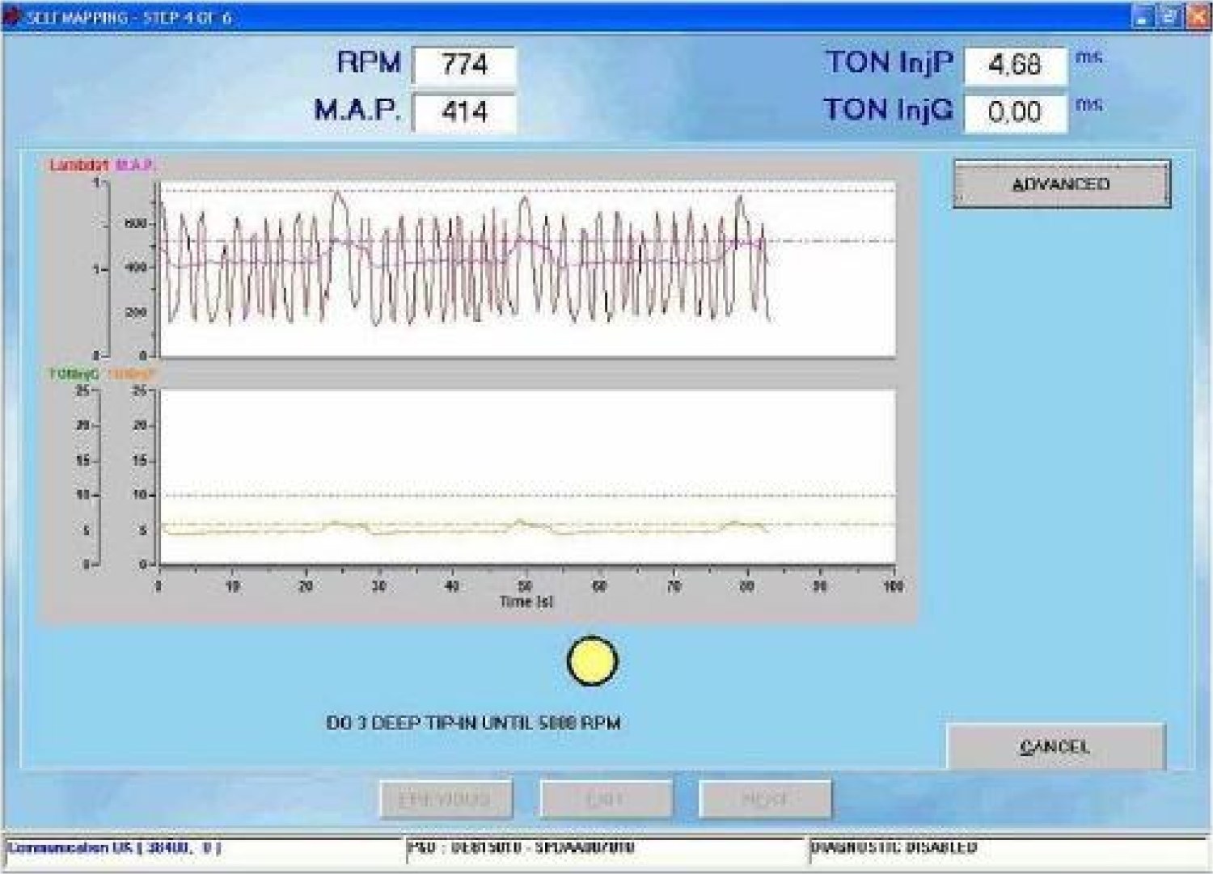
Task: Select the TON InjG field showing 0,00
Action: coord(1015,112)
